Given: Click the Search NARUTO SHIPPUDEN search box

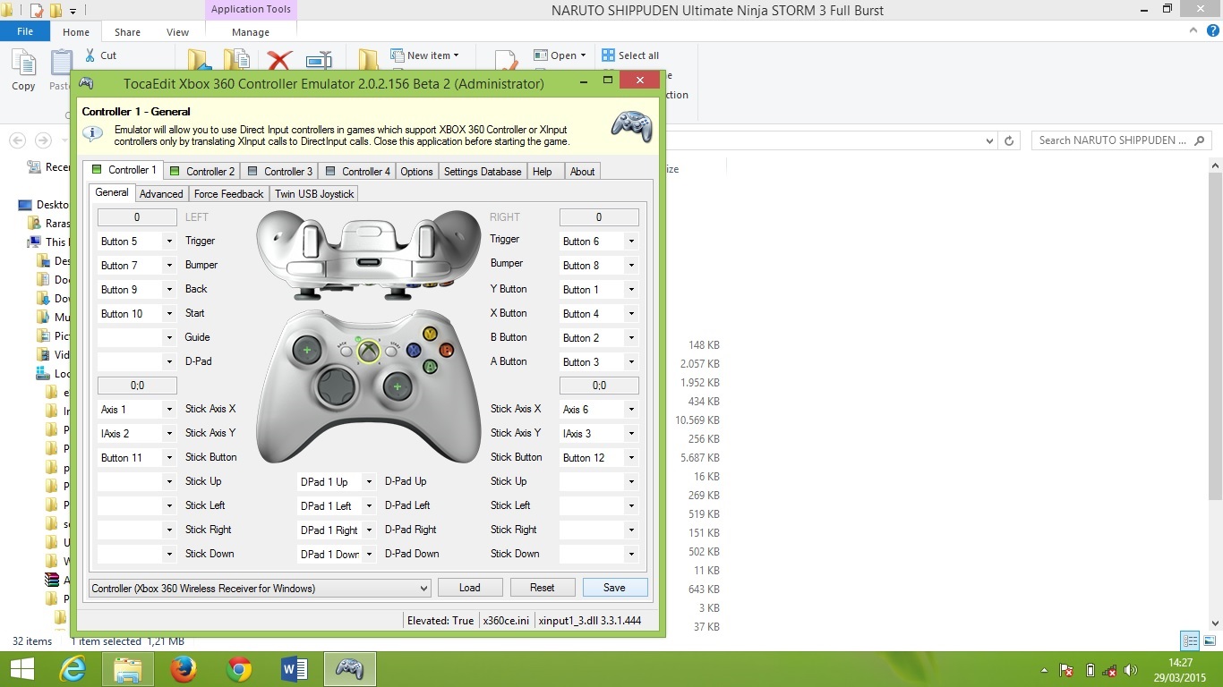Looking at the screenshot, I should pyautogui.click(x=1122, y=140).
